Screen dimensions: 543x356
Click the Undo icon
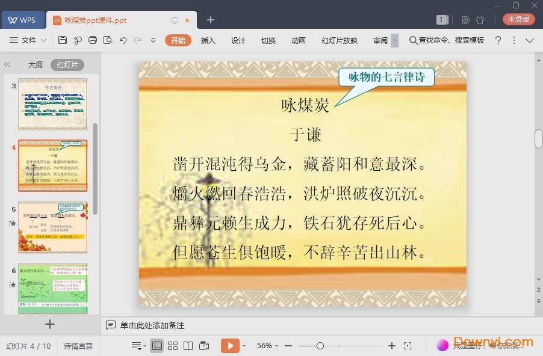pyautogui.click(x=123, y=40)
